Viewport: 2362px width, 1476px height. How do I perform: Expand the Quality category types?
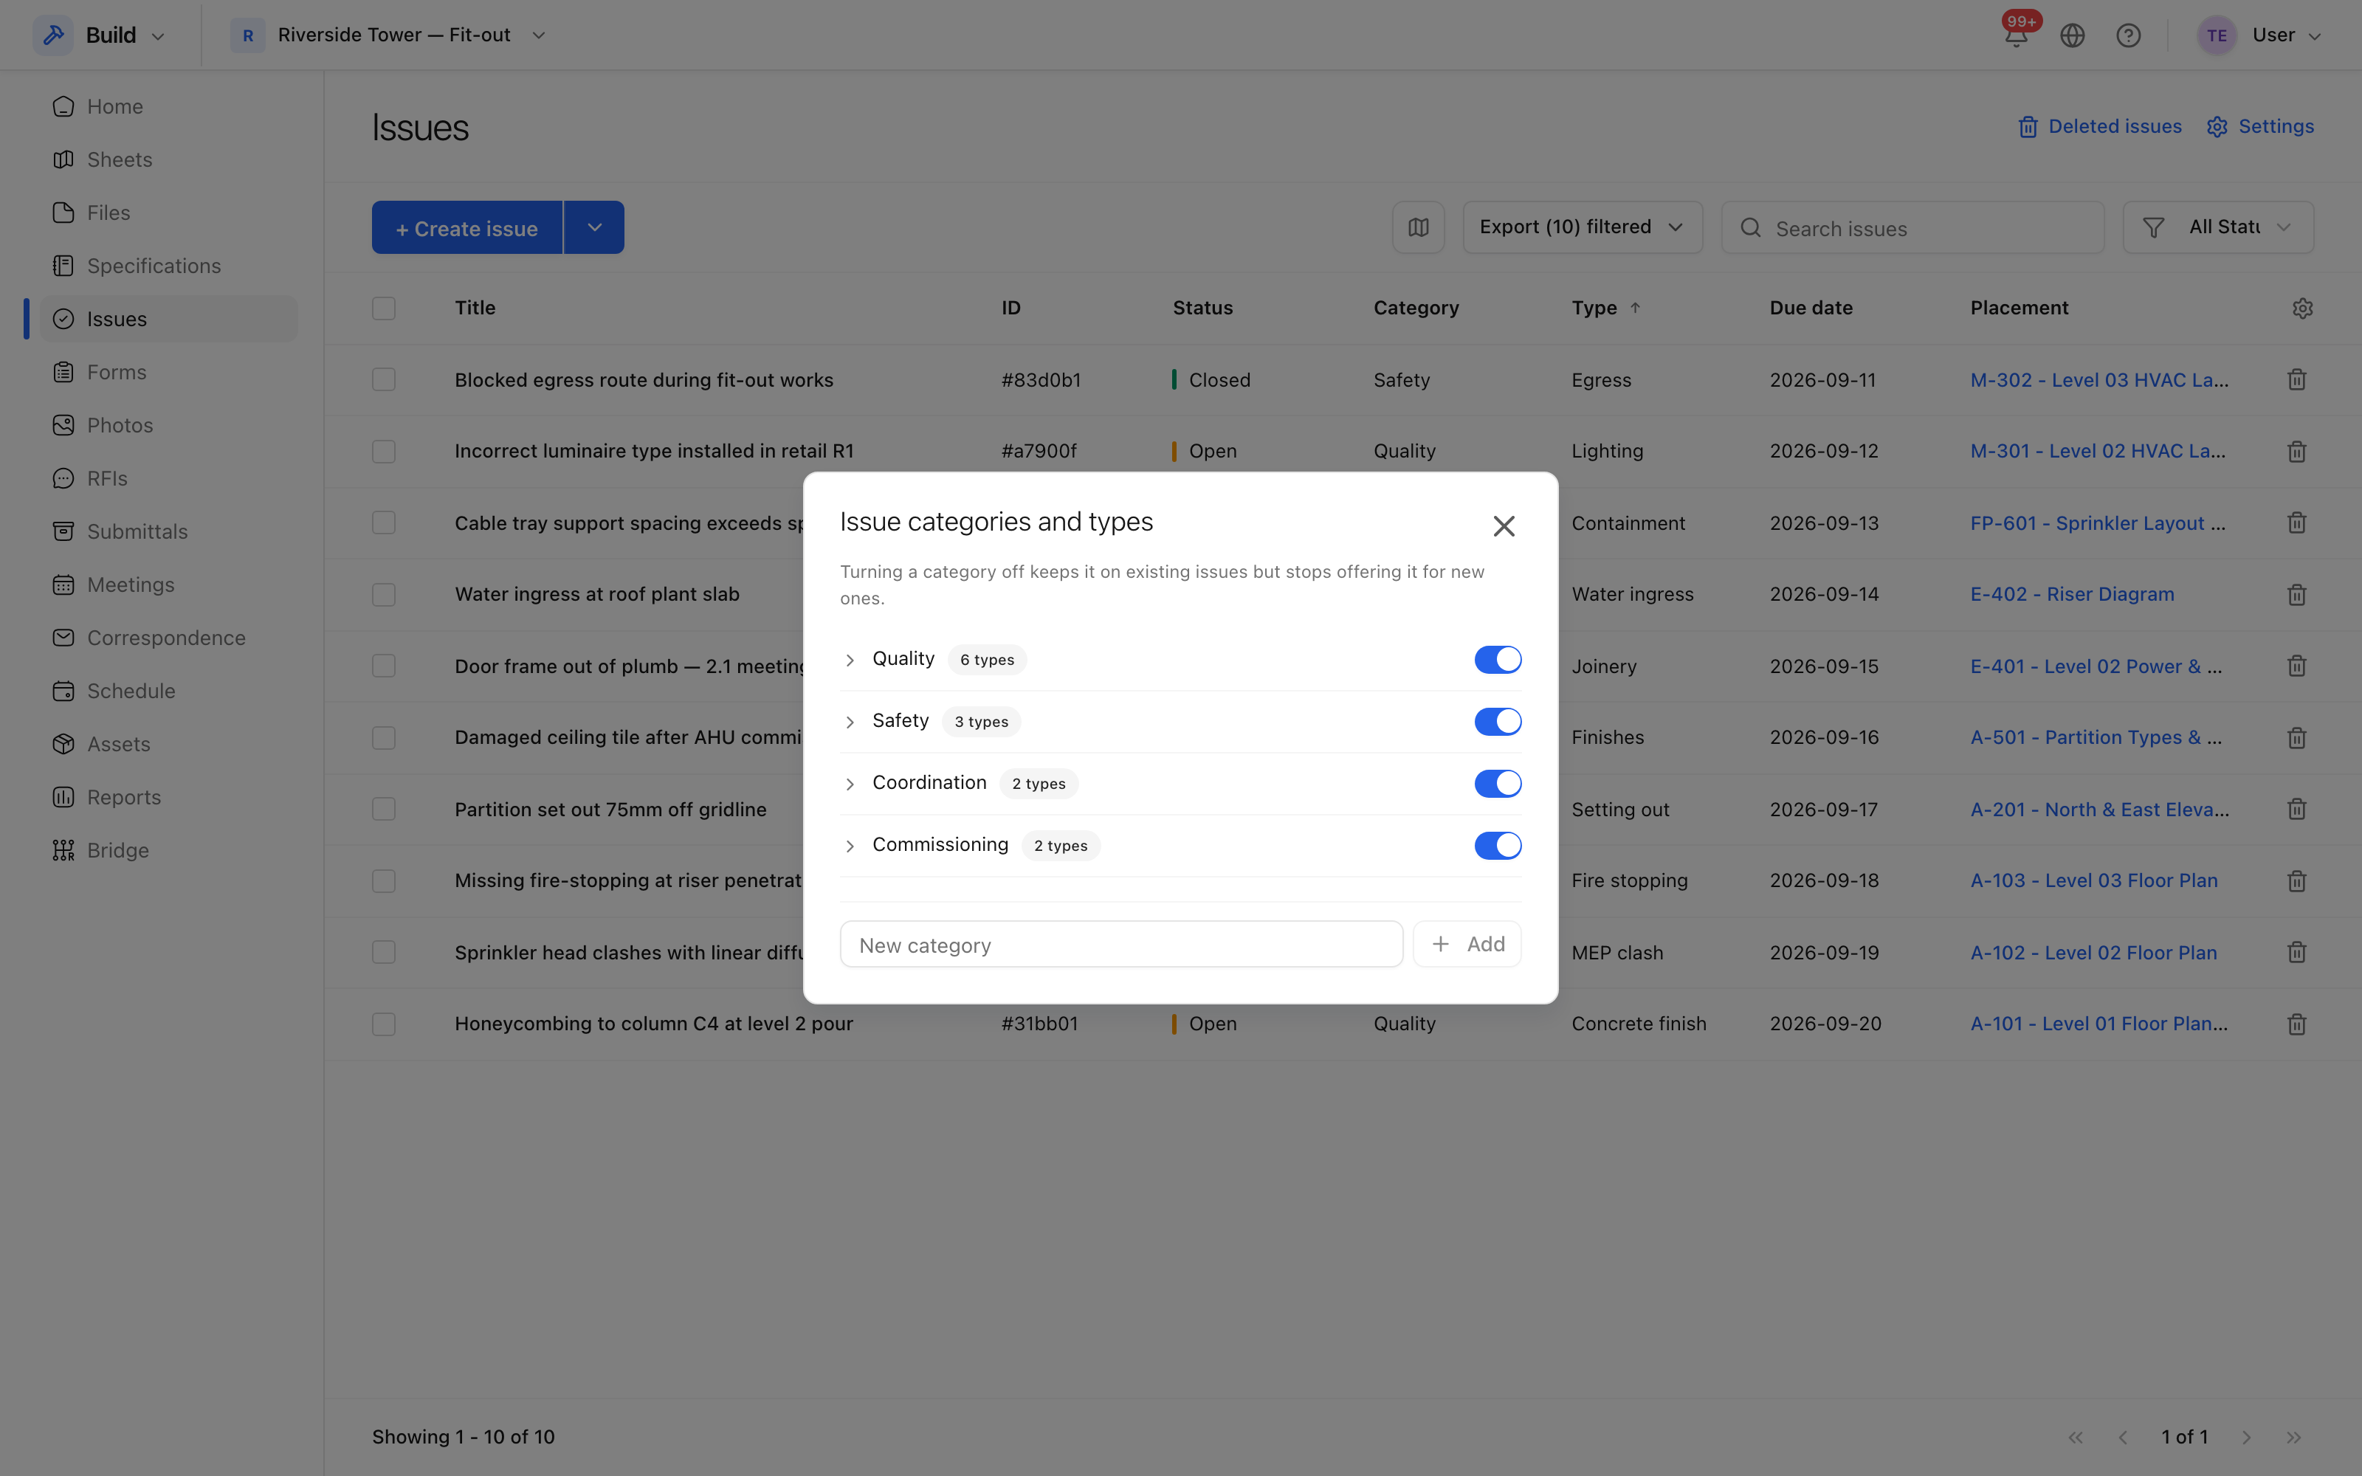(850, 661)
